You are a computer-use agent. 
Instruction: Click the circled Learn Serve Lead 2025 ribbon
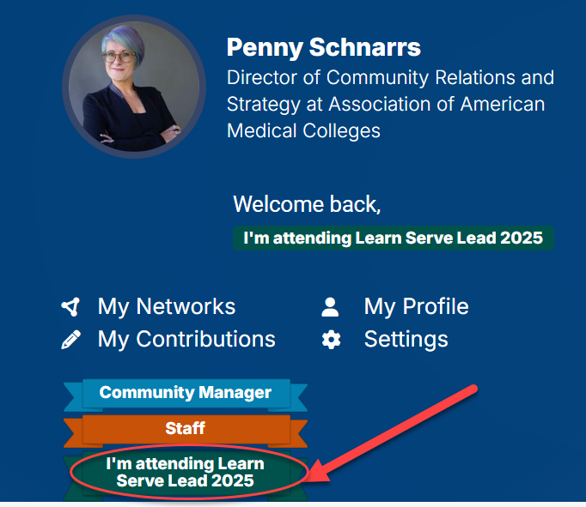[186, 472]
